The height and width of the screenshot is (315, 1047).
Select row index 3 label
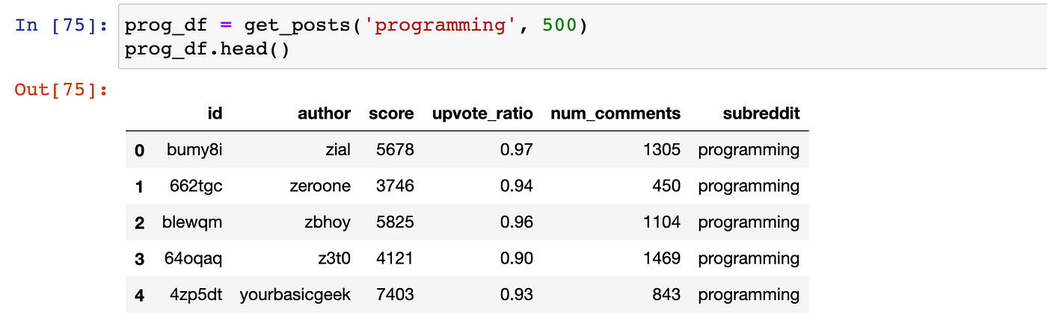pos(139,259)
